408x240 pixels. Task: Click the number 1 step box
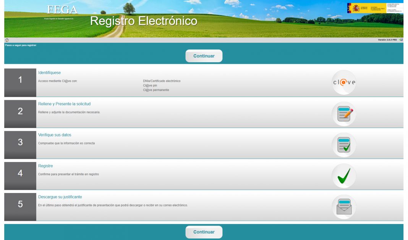coord(20,83)
